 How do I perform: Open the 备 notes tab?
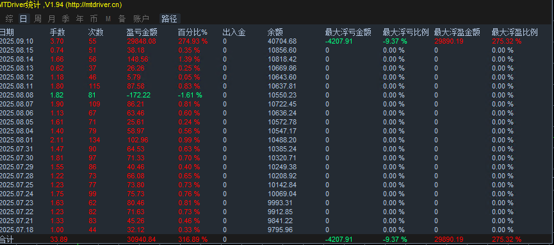point(122,19)
